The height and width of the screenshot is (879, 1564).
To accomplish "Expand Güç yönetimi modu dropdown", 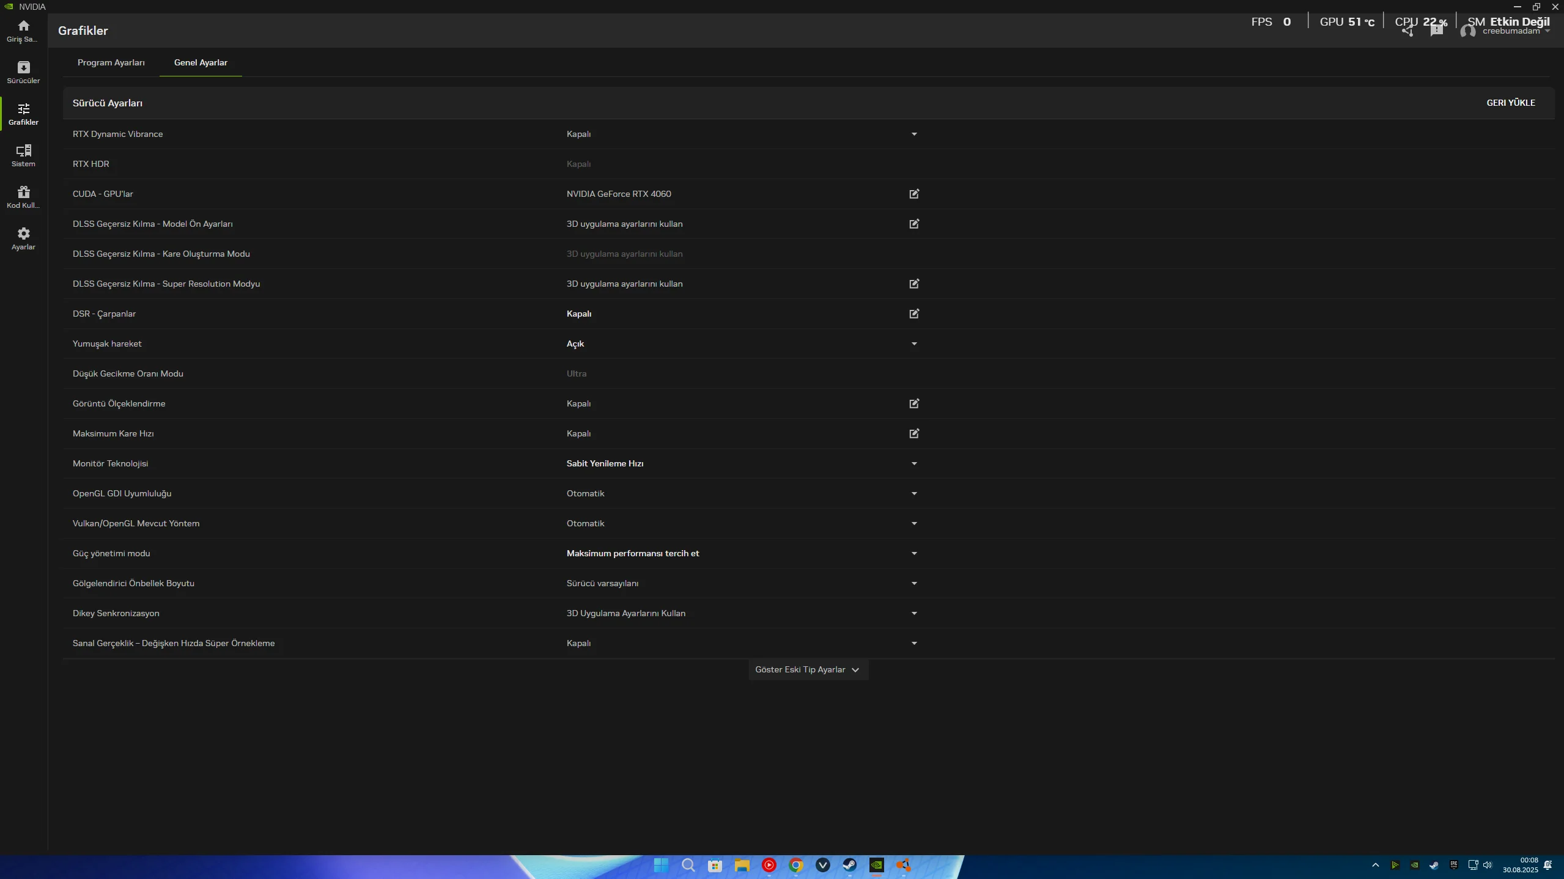I will [x=914, y=553].
